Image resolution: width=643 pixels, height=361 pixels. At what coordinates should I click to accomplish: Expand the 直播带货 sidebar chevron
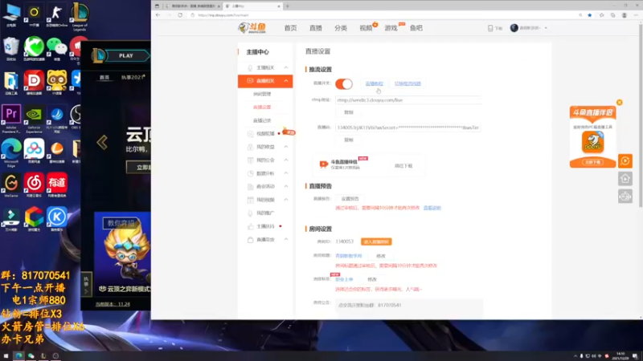pos(286,239)
